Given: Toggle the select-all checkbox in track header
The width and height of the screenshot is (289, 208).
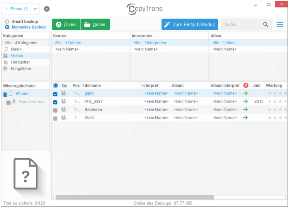Looking at the screenshot, I should (x=55, y=86).
